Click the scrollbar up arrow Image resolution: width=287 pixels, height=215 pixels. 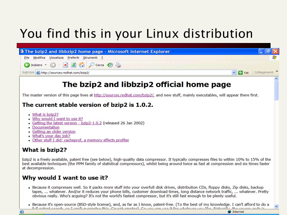pyautogui.click(x=276, y=79)
